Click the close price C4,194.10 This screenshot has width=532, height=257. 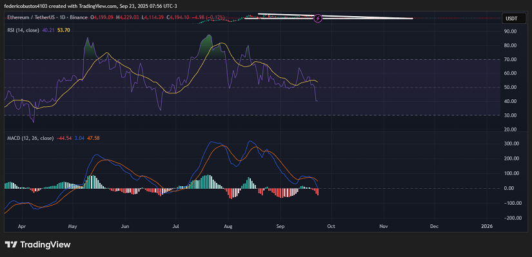[178, 17]
